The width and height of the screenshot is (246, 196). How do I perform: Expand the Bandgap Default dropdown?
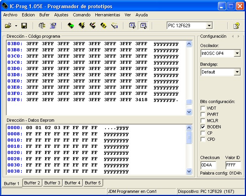237,72
